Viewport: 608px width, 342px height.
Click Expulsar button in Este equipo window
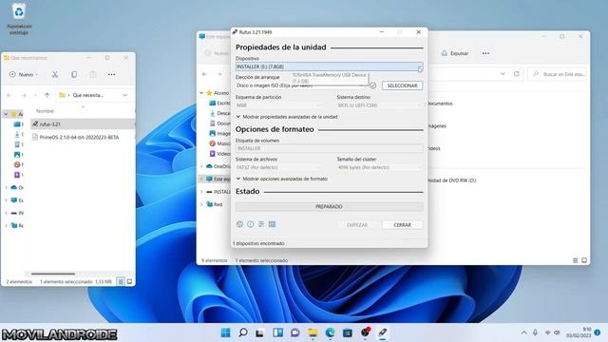[x=455, y=53]
